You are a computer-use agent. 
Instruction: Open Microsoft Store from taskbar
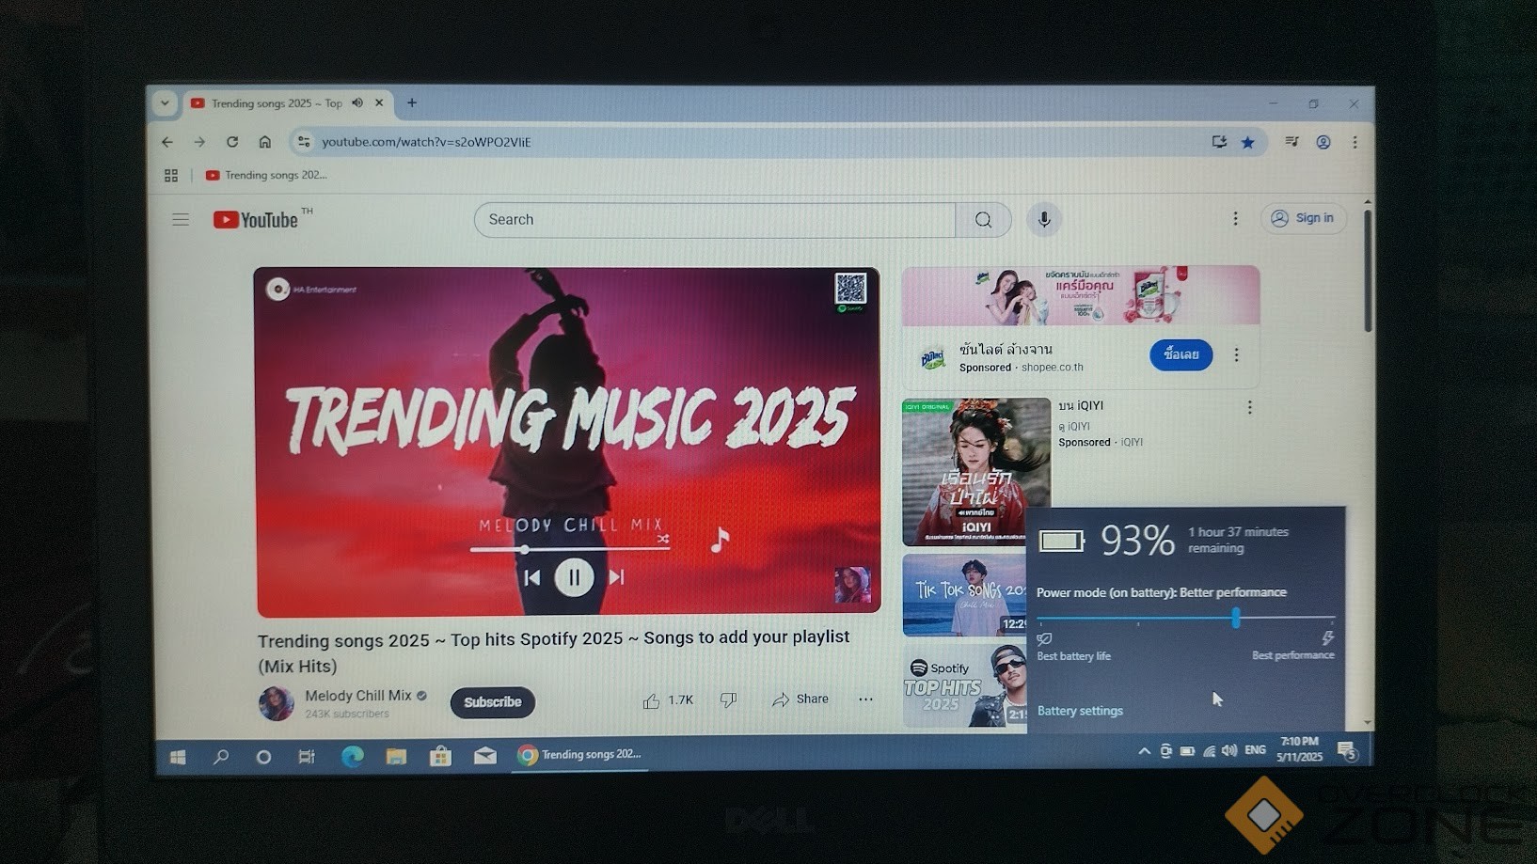coord(440,756)
